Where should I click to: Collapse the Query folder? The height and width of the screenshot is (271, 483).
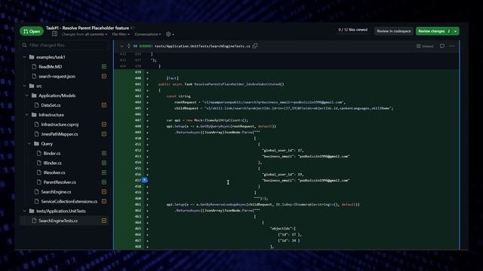(29, 144)
